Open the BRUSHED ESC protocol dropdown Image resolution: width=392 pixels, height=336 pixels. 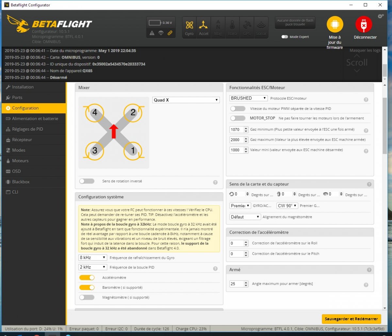pyautogui.click(x=248, y=98)
